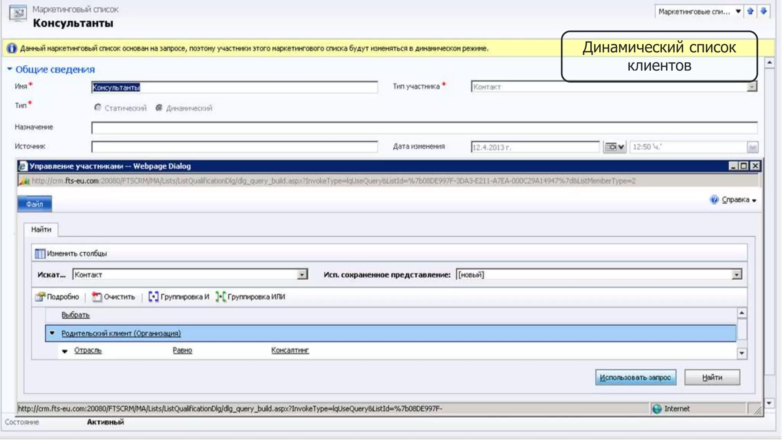Click the Подробно details icon
This screenshot has height=440, width=782.
tap(40, 297)
